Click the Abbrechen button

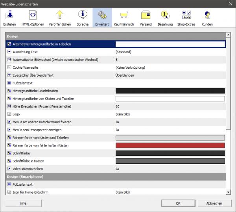pyautogui.click(x=214, y=203)
